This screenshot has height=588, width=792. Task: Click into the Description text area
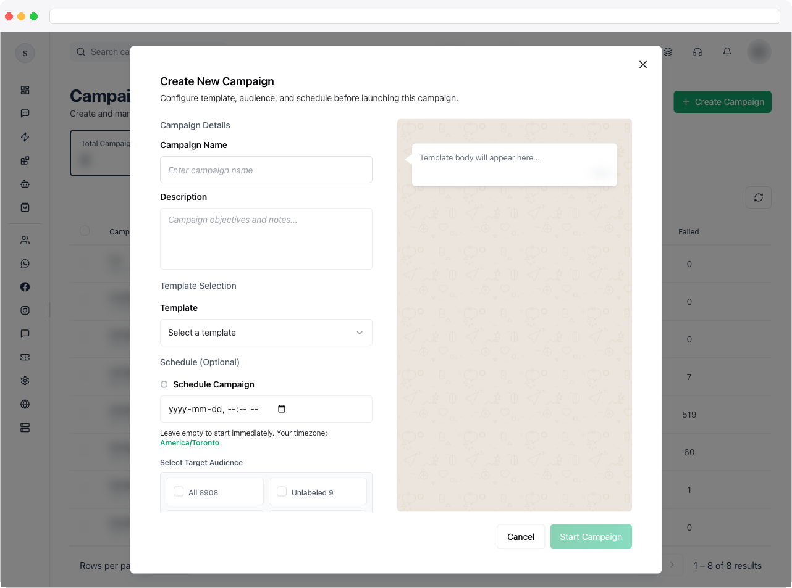pos(266,239)
